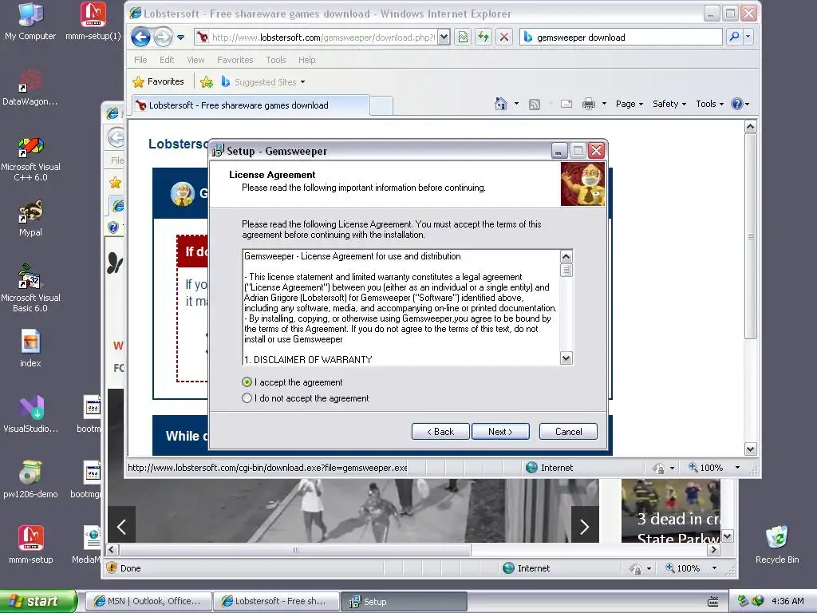The width and height of the screenshot is (817, 613).
Task: Click the Print icon
Action: pyautogui.click(x=589, y=104)
